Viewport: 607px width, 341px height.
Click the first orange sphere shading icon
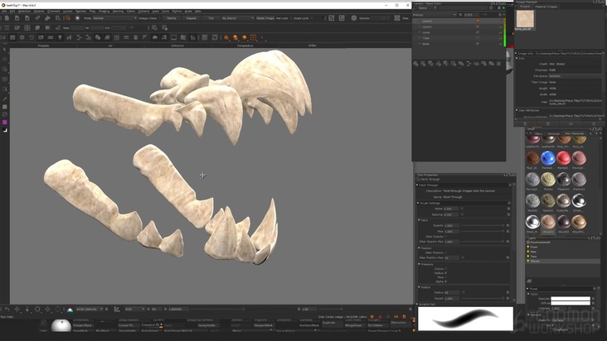226,37
